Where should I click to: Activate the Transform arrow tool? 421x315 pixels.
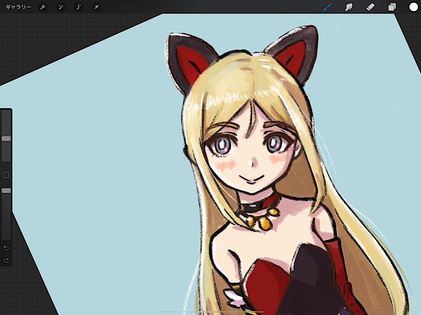[96, 7]
